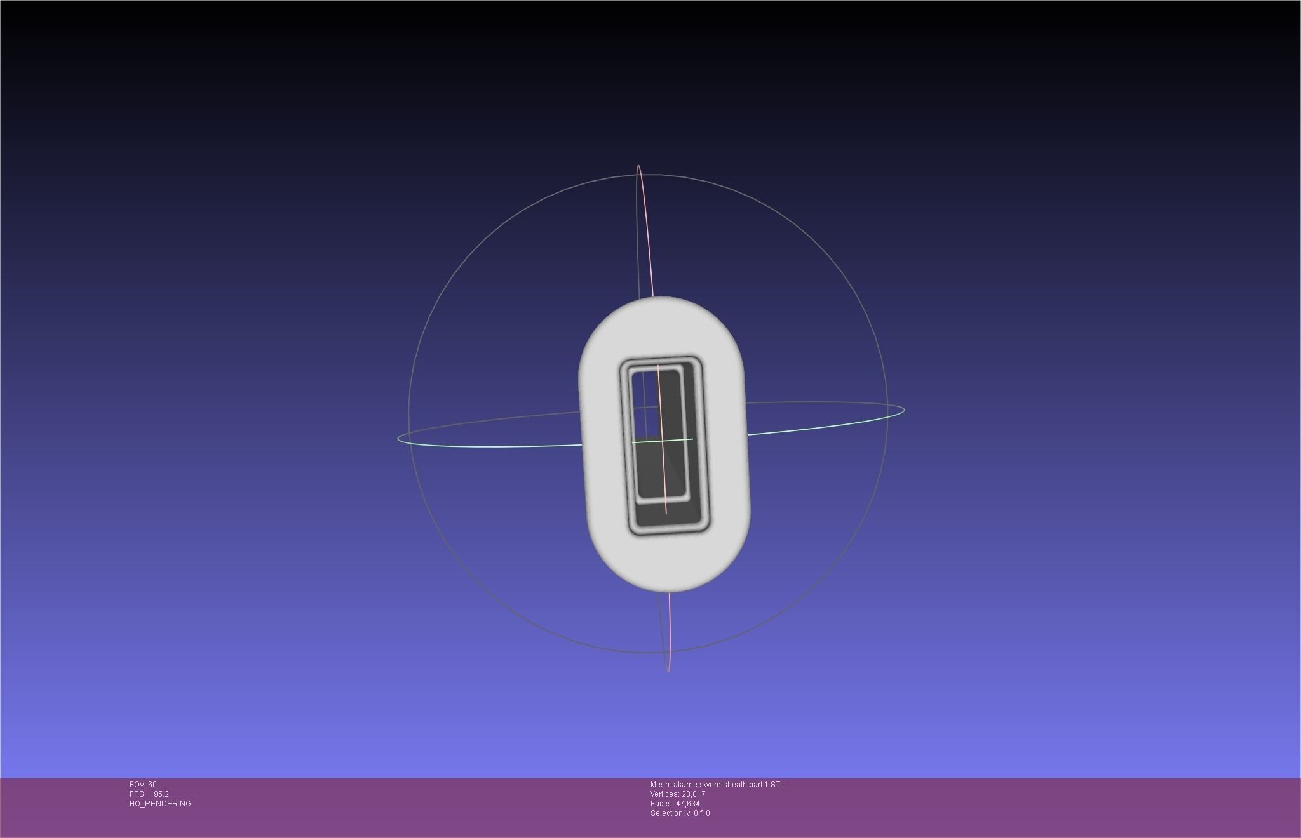Click the green horizontal trackball ring

495,446
